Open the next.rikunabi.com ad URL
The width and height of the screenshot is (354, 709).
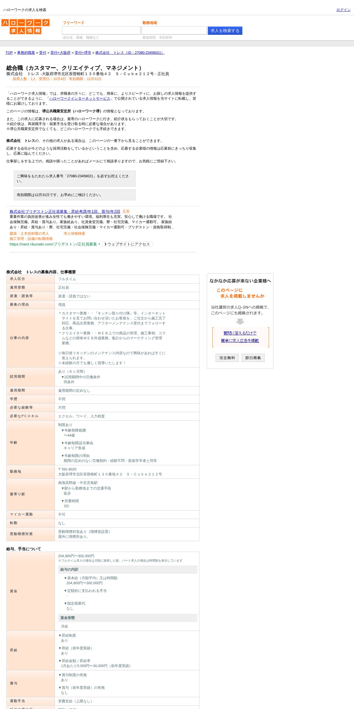53,244
